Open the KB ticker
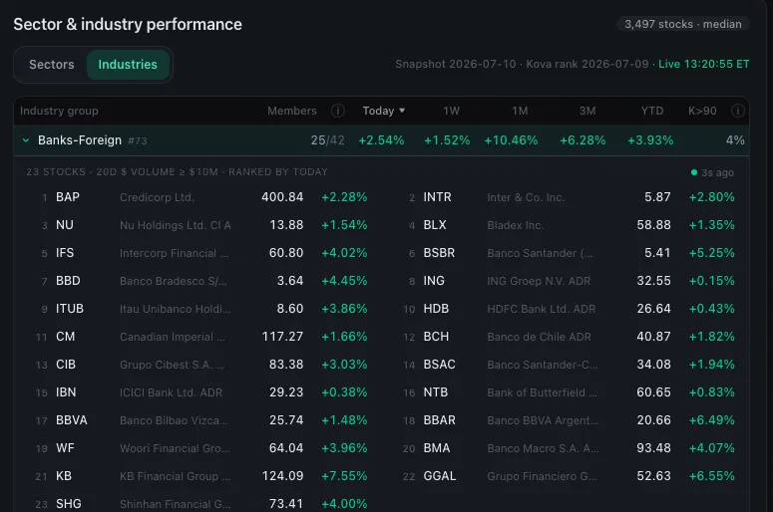This screenshot has height=512, width=773. (64, 476)
